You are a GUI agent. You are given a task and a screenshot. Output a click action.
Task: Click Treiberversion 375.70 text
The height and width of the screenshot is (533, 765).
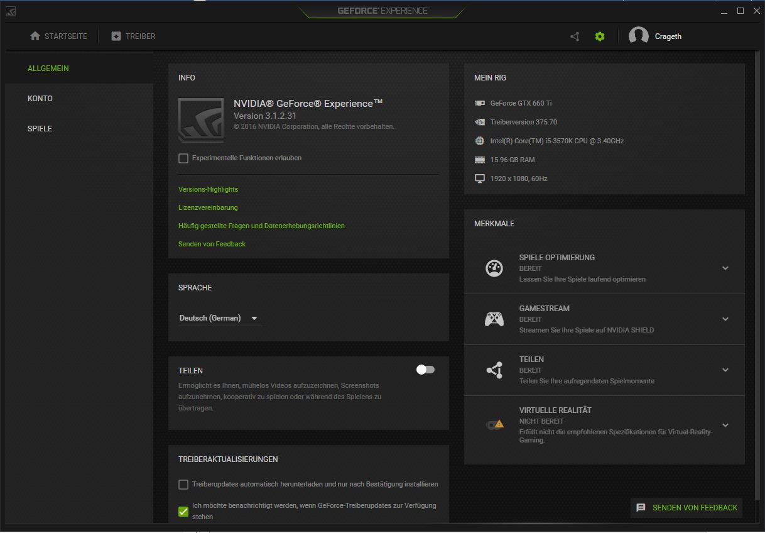click(x=523, y=122)
